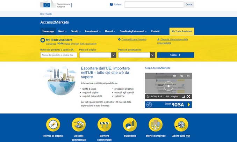Viewport: 237px width, 142px height.
Task: Click the globe with landmarks illustration
Action: click(x=60, y=81)
